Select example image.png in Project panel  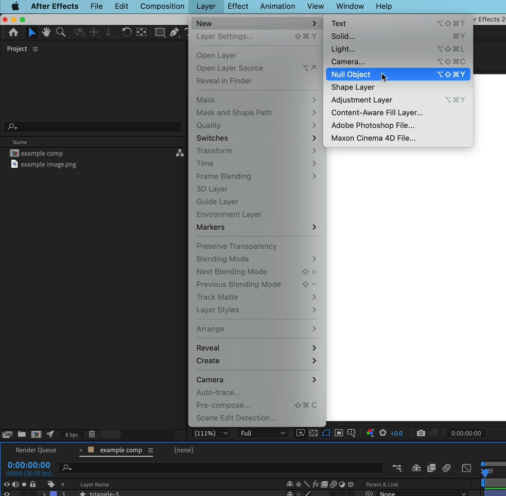pos(48,164)
